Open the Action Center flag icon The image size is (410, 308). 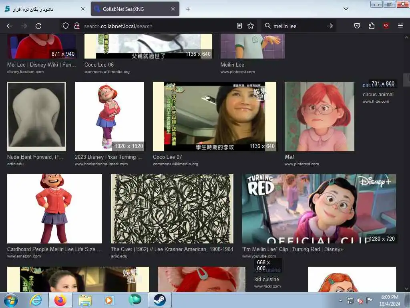point(369,300)
